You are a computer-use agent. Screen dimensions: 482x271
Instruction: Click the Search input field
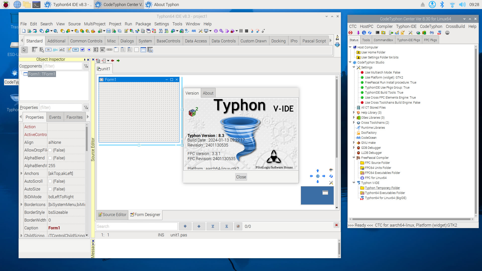pos(137,226)
